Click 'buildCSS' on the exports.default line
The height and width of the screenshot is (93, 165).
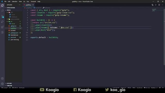pos(53,37)
